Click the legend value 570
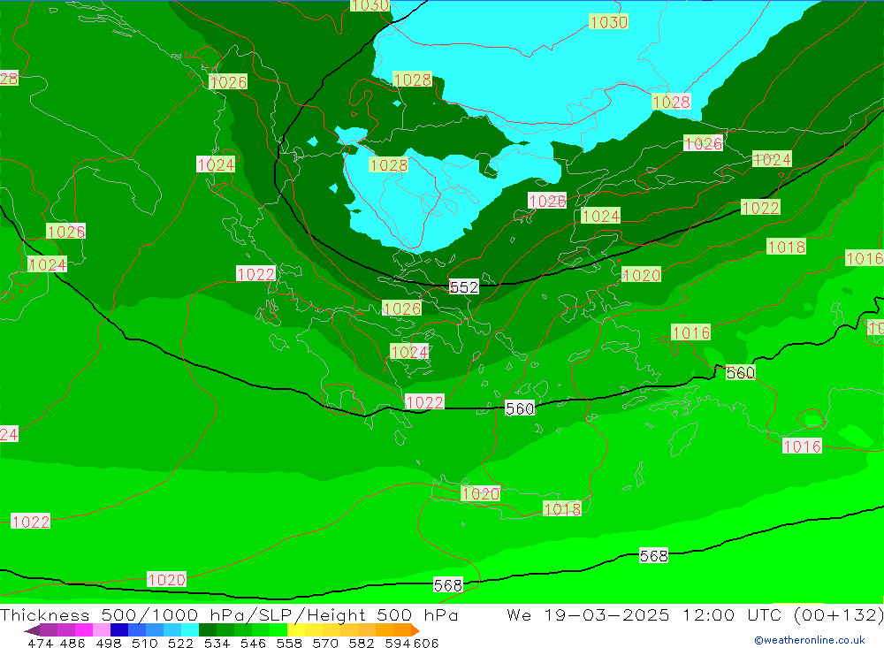This screenshot has width=884, height=648. click(325, 643)
